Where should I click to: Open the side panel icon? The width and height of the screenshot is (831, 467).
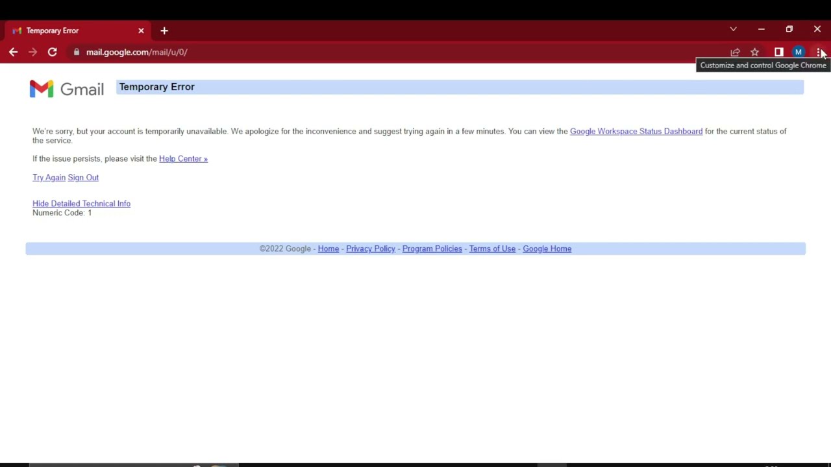[x=778, y=52]
